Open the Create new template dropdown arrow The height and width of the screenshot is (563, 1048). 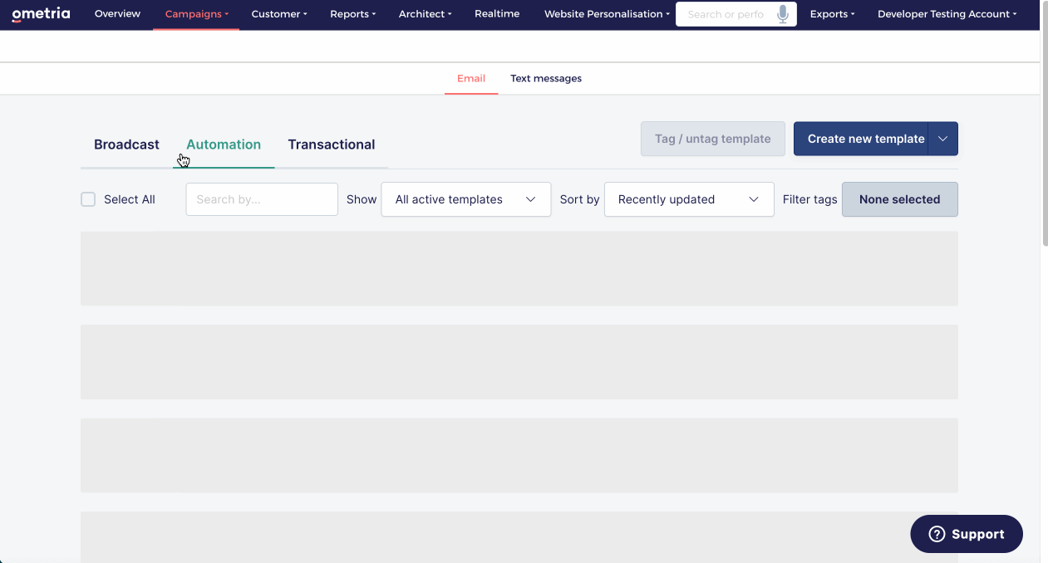tap(943, 139)
